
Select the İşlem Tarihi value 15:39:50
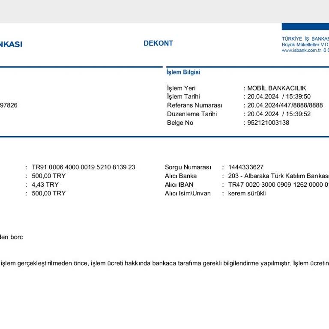(298, 96)
